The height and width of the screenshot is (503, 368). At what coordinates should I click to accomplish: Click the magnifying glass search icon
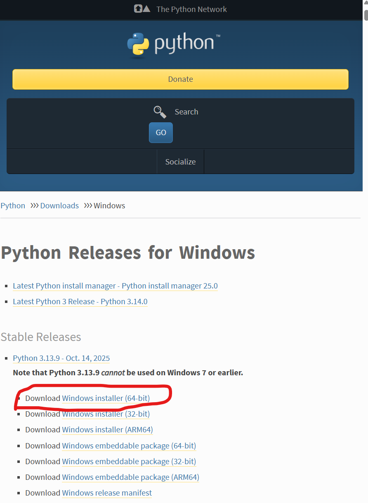[160, 112]
